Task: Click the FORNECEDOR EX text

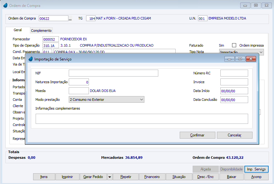Action: point(73,39)
